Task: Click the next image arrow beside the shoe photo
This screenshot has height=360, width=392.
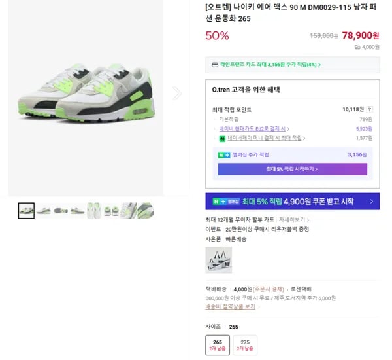Action: [x=177, y=94]
